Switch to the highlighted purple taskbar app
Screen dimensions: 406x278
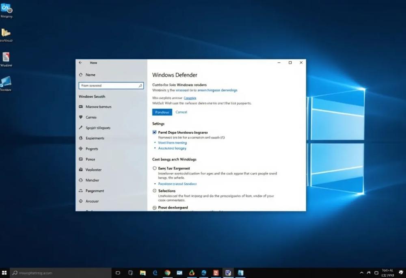[228, 273]
